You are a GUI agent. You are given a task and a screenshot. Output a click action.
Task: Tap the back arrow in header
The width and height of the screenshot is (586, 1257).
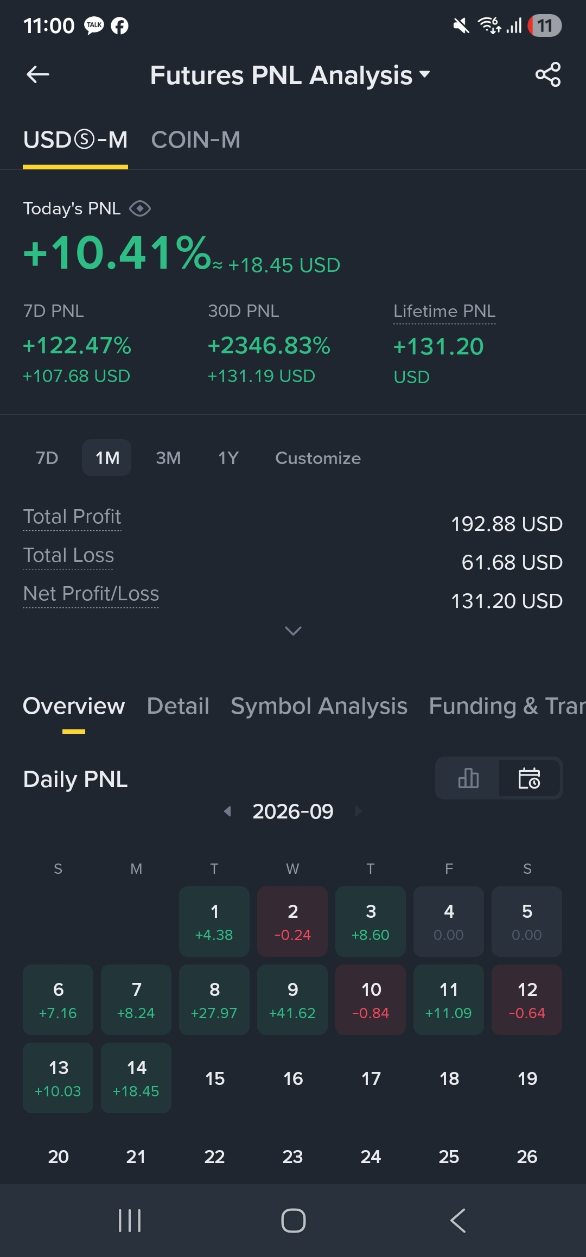(37, 74)
